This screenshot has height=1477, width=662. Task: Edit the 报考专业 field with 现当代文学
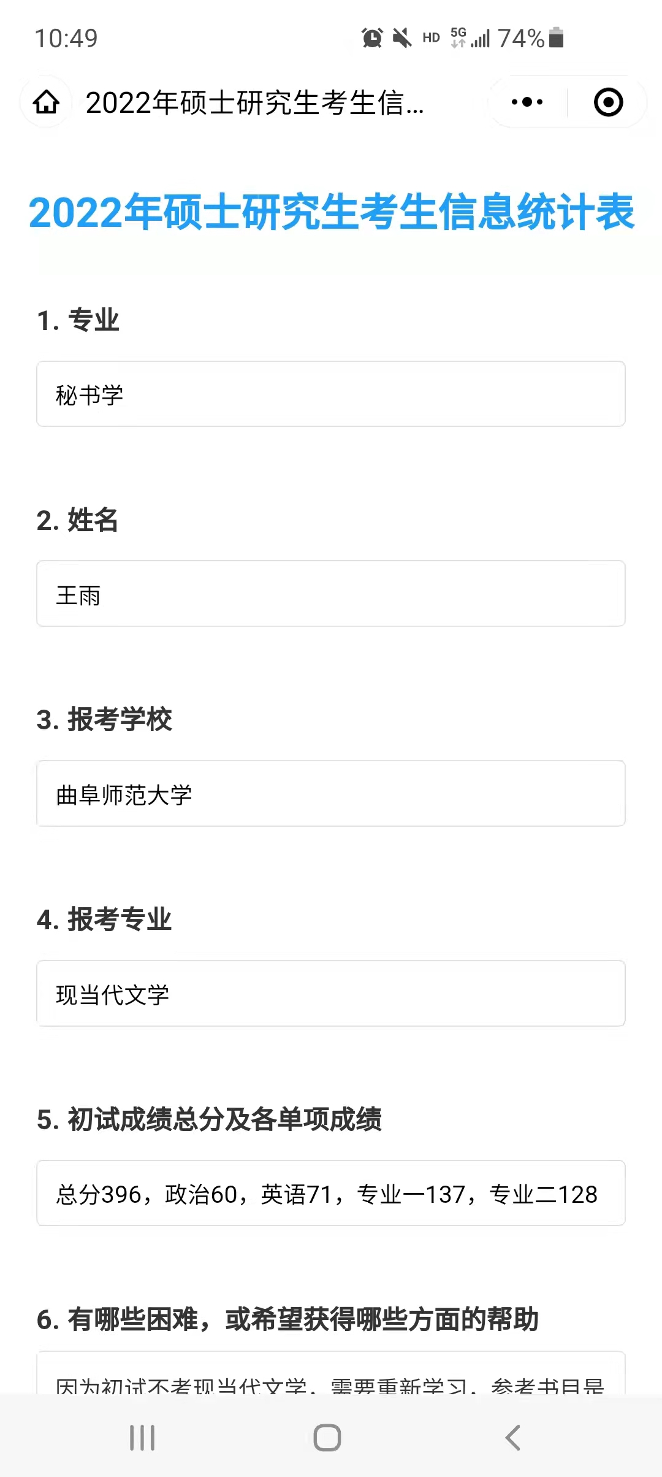coord(331,994)
